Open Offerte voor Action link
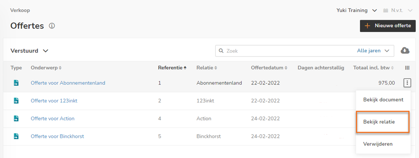Screen dimensions: 419x158 coord(53,119)
